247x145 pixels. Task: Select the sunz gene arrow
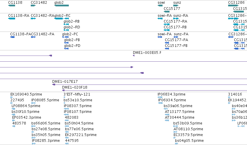(176, 5)
